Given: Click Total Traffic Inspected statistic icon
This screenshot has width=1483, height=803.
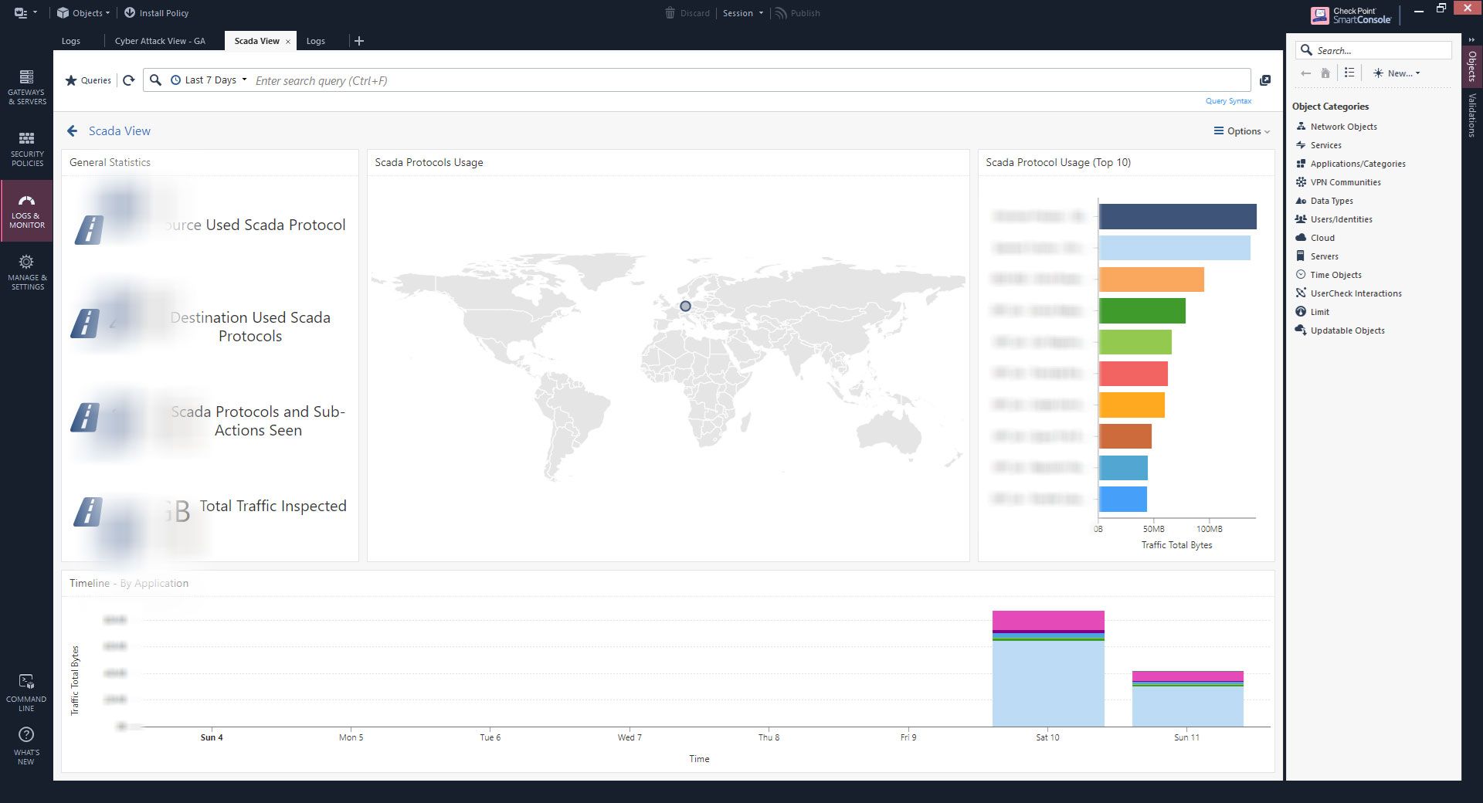Looking at the screenshot, I should tap(88, 512).
